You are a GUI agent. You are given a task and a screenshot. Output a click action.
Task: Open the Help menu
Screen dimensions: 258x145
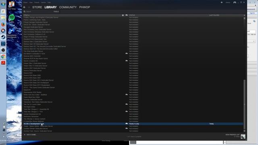click(49, 2)
